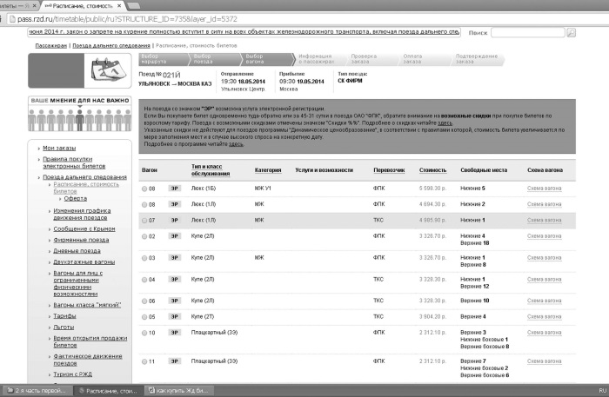Sort by Категория column header

(268, 170)
